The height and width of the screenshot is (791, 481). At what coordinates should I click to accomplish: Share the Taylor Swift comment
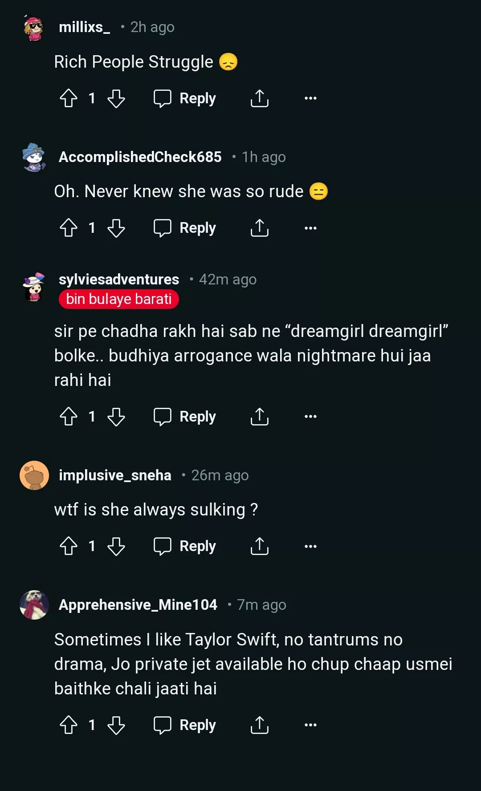[x=259, y=725]
